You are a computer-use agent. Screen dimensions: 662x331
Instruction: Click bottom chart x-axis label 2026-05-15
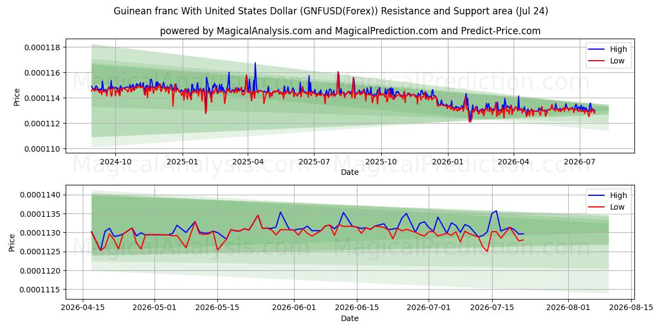217,308
